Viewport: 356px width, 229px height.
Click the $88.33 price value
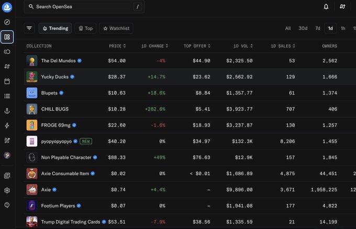pyautogui.click(x=117, y=157)
